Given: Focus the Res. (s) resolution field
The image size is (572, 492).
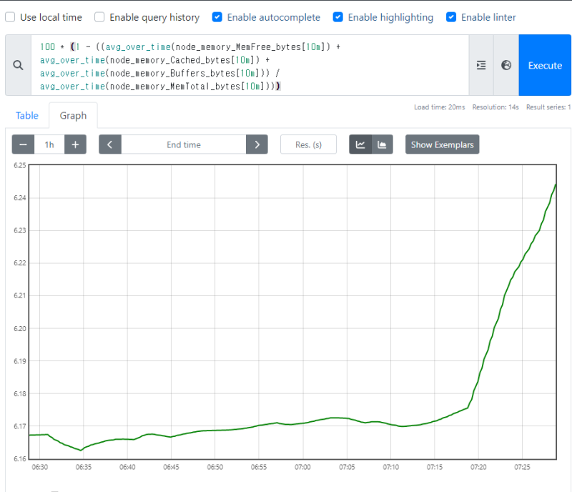Looking at the screenshot, I should [308, 144].
